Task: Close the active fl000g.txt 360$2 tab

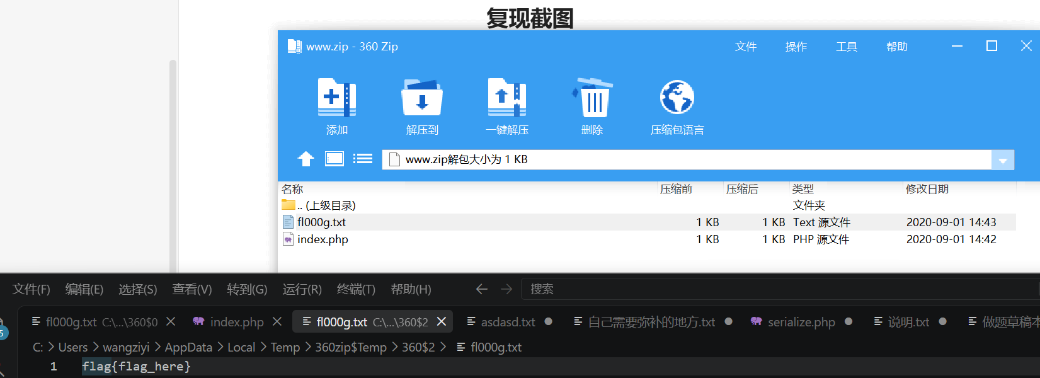Action: point(442,322)
